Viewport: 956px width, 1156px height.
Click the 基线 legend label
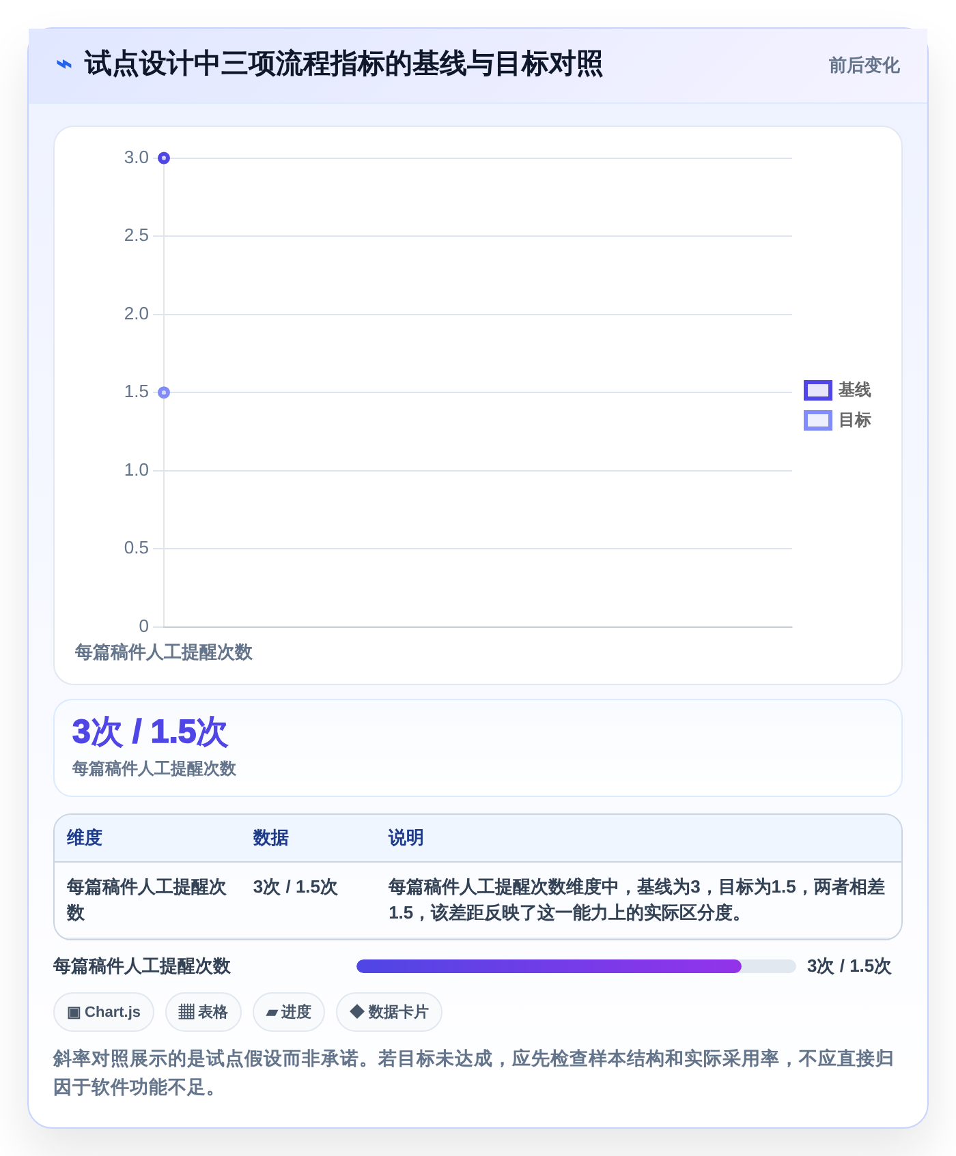click(854, 390)
